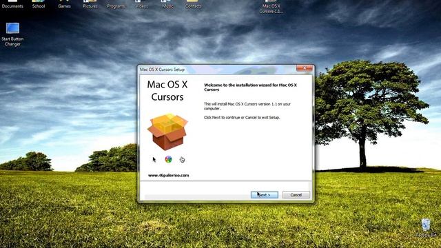Open the Pictures desktop folder

(90, 4)
